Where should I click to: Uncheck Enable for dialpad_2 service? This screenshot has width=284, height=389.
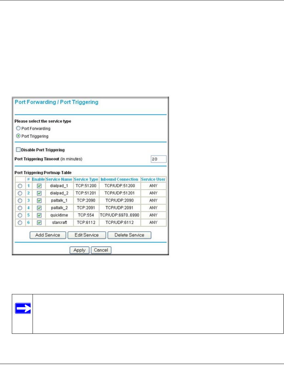click(39, 193)
